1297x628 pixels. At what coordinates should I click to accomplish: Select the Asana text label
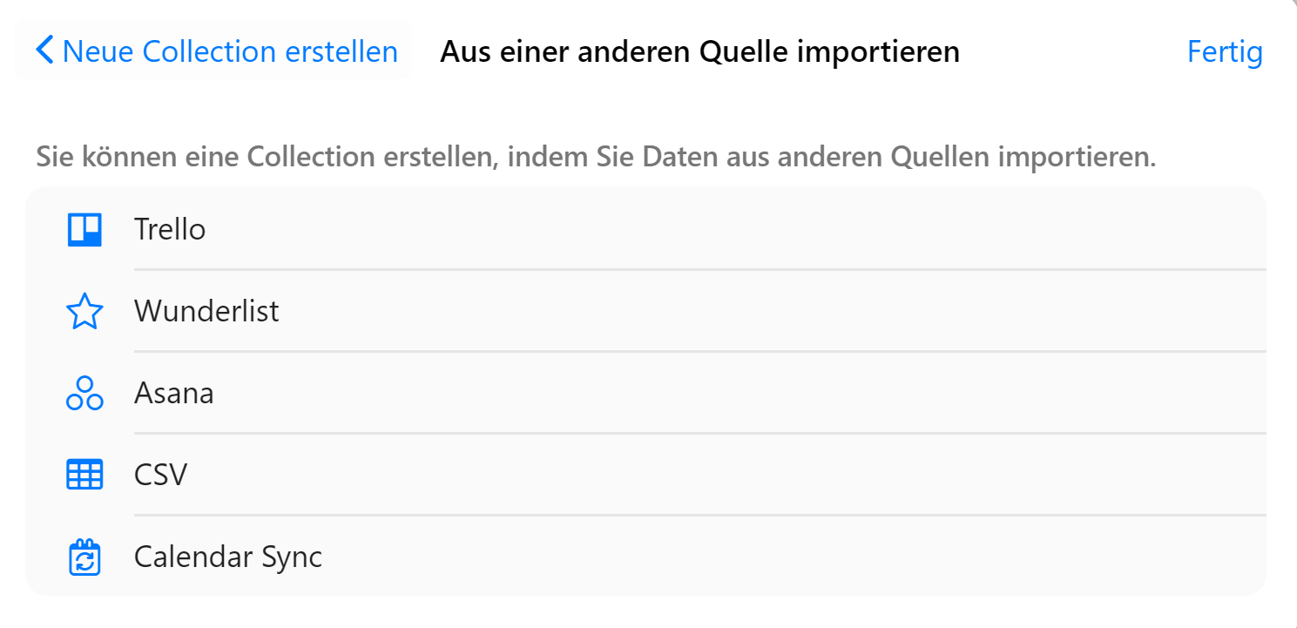coord(173,393)
